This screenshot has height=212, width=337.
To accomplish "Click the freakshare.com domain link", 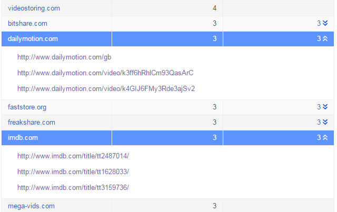I will [32, 122].
